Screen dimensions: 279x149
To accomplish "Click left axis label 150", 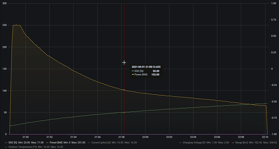I will (4, 69).
